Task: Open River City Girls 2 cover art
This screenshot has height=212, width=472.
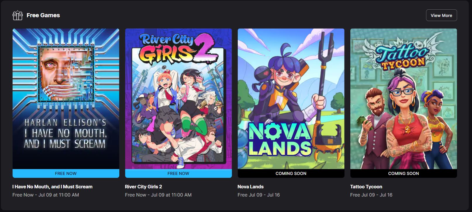Action: tap(178, 99)
